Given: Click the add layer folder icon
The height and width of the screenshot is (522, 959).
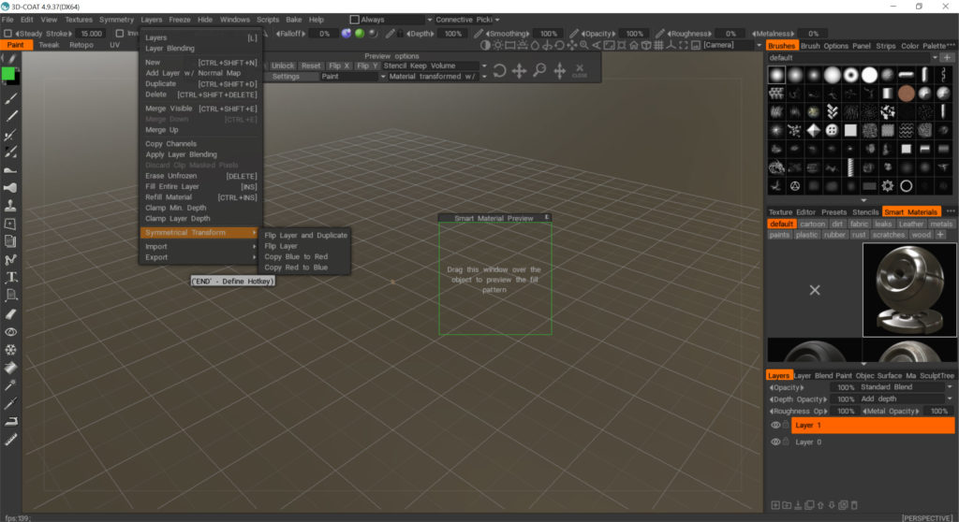Looking at the screenshot, I should (x=787, y=505).
